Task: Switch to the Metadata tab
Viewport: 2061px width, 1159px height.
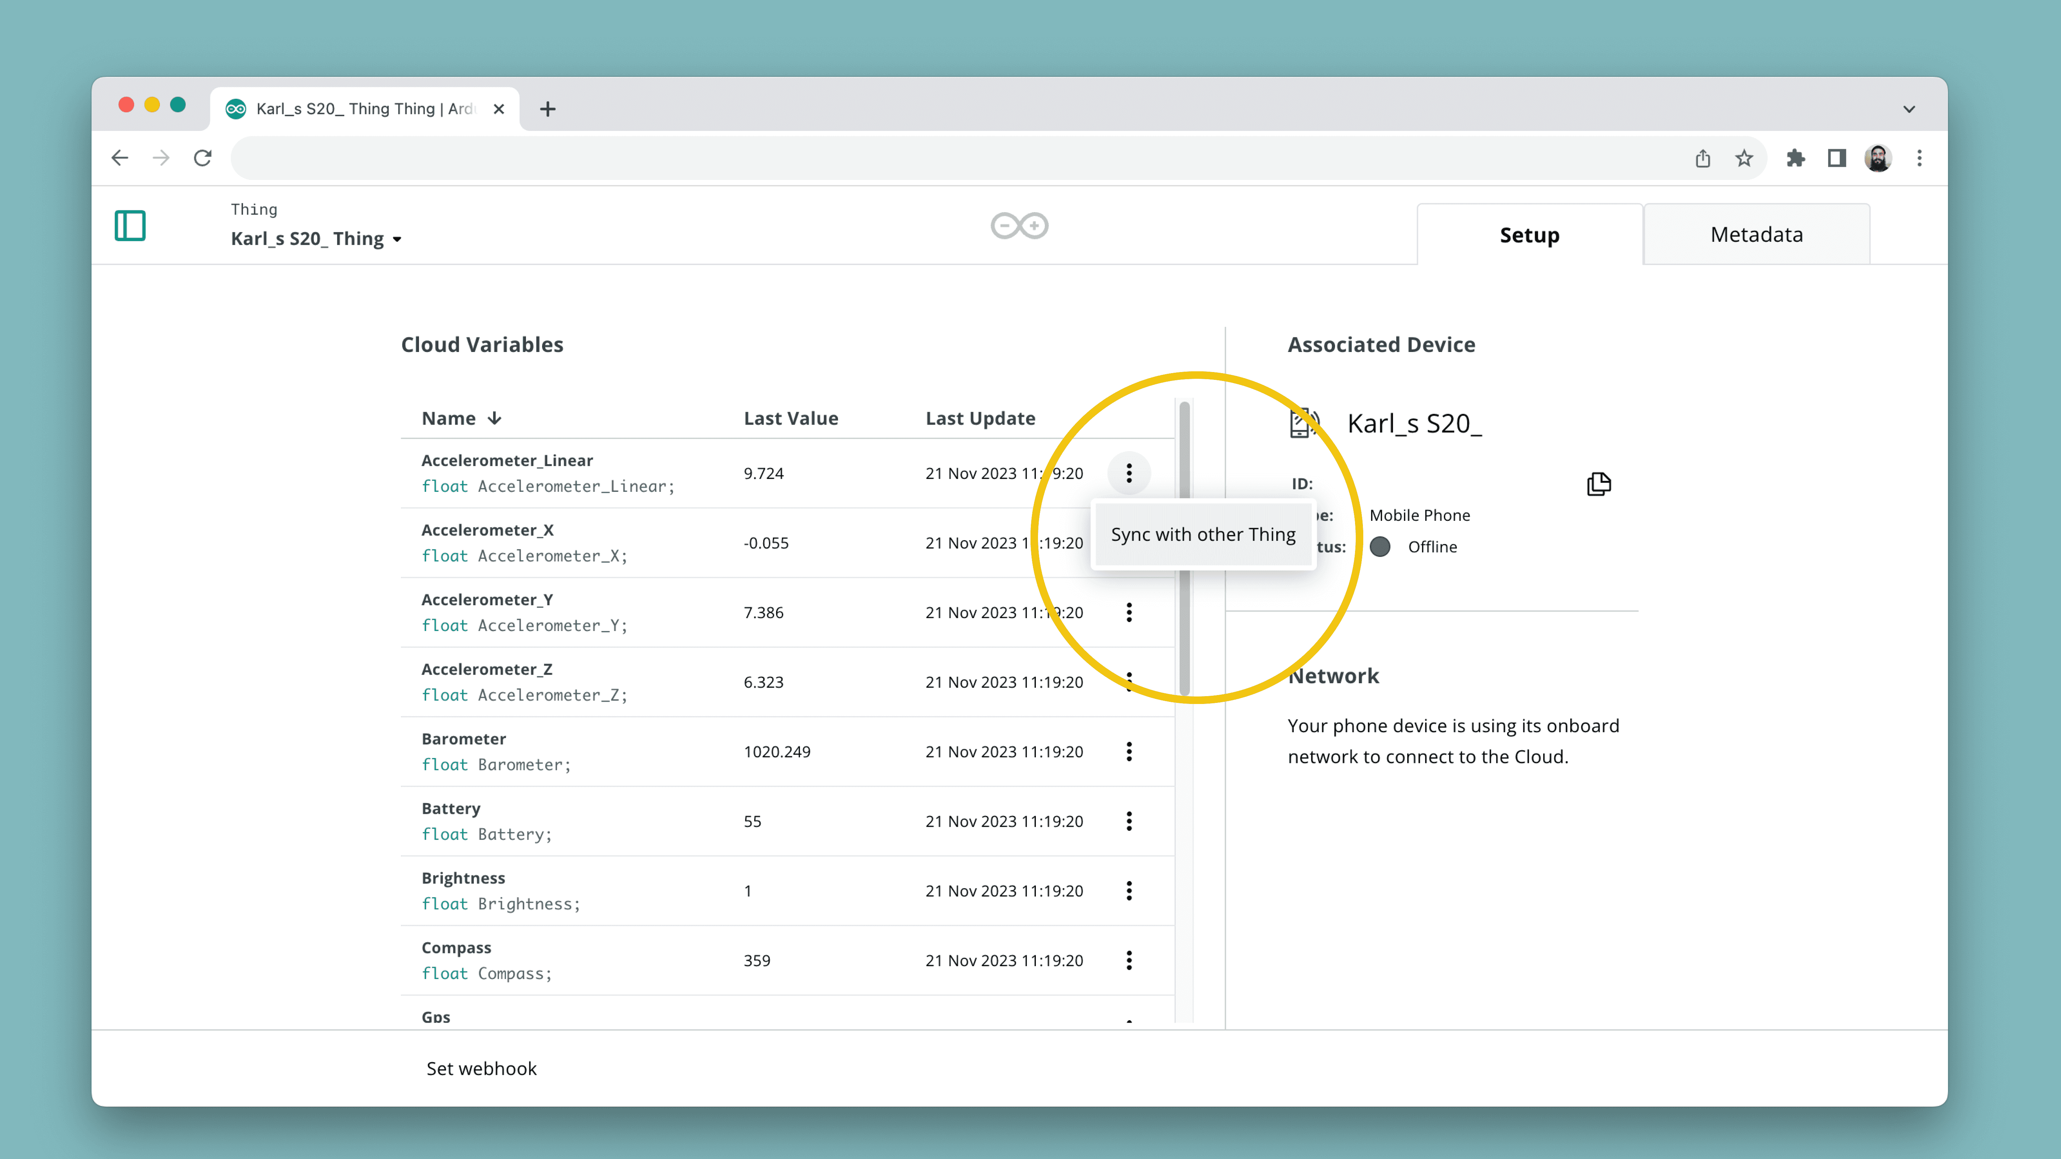Action: (x=1756, y=234)
